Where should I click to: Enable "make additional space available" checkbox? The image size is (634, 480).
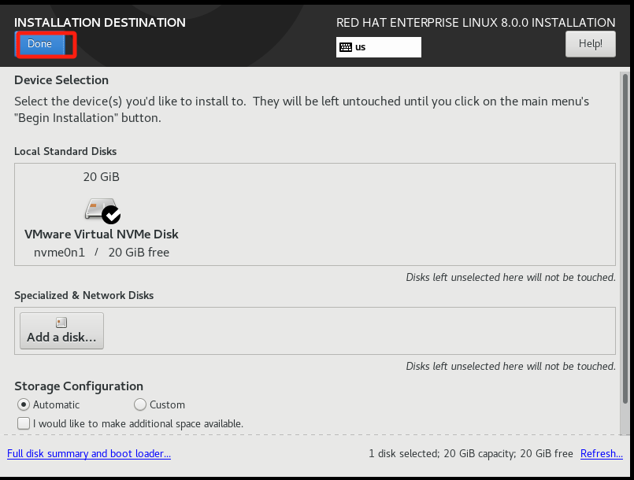point(24,423)
